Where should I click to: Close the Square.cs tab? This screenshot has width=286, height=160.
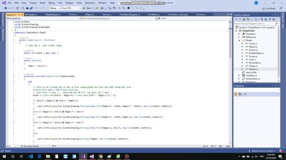click(22, 15)
